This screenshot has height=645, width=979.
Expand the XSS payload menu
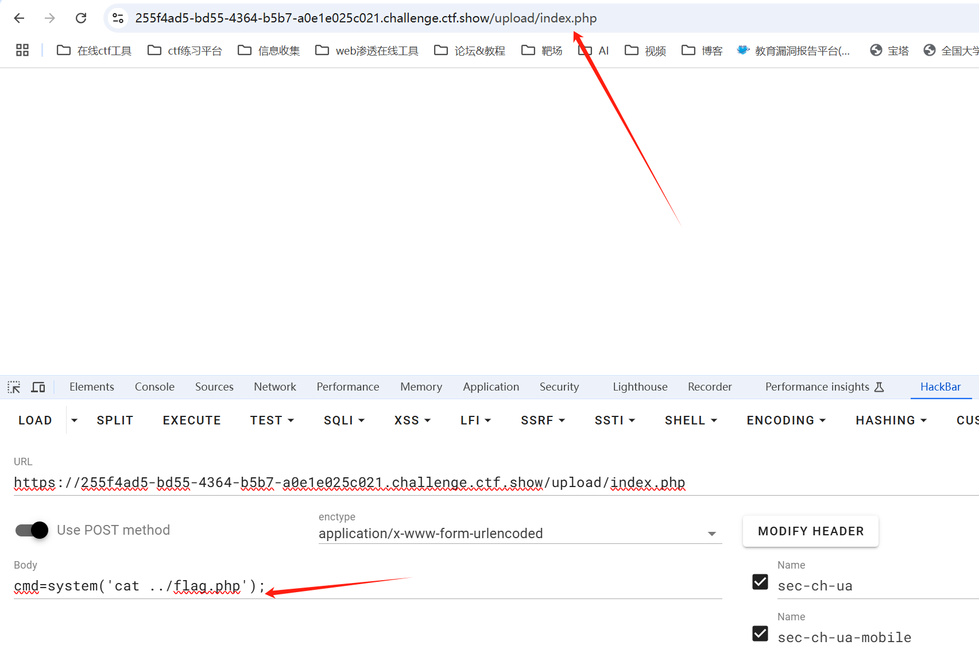tap(412, 420)
